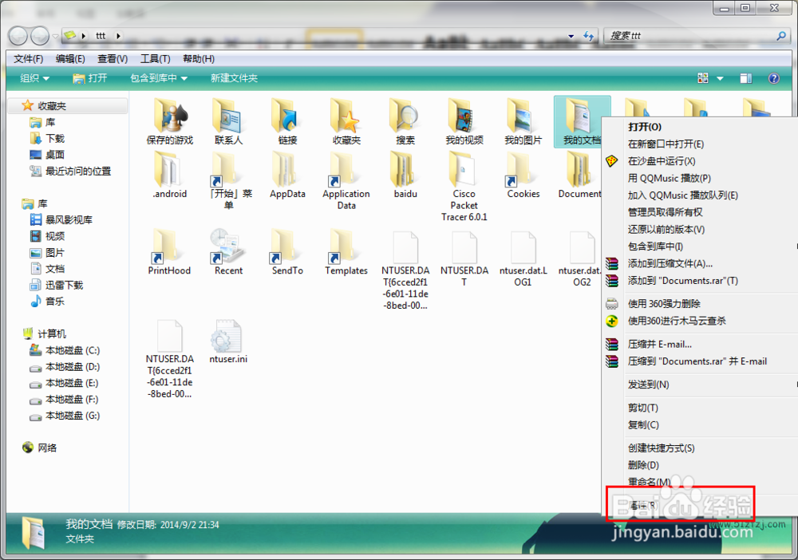The width and height of the screenshot is (798, 560).
Task: Select the 我的图片 folder
Action: 523,121
